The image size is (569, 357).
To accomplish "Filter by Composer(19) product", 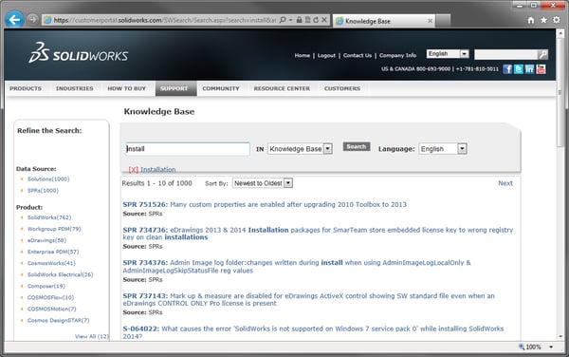I will point(46,286).
